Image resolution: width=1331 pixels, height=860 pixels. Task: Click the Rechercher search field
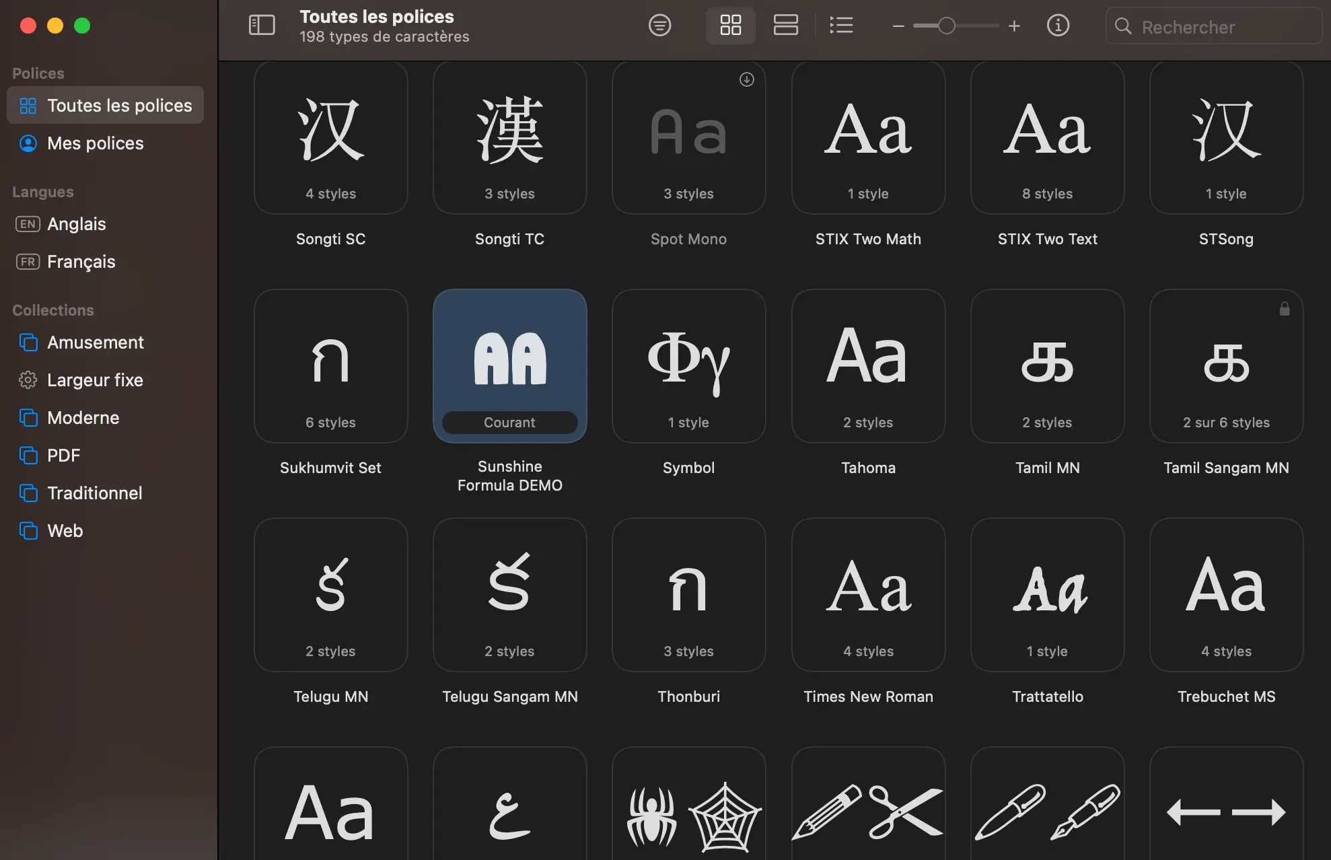tap(1214, 26)
